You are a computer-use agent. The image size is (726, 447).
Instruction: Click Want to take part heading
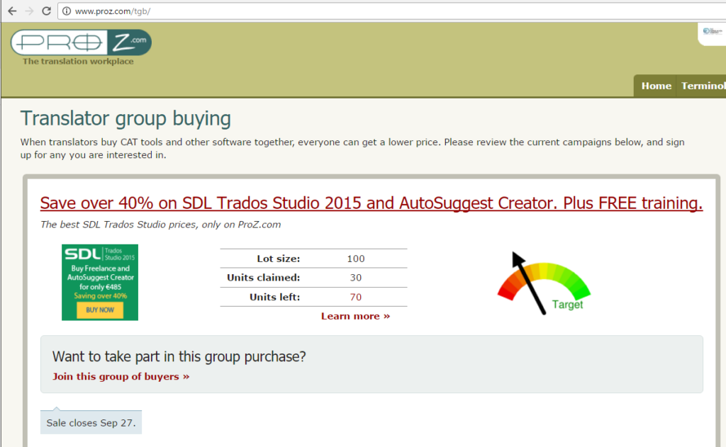point(179,356)
